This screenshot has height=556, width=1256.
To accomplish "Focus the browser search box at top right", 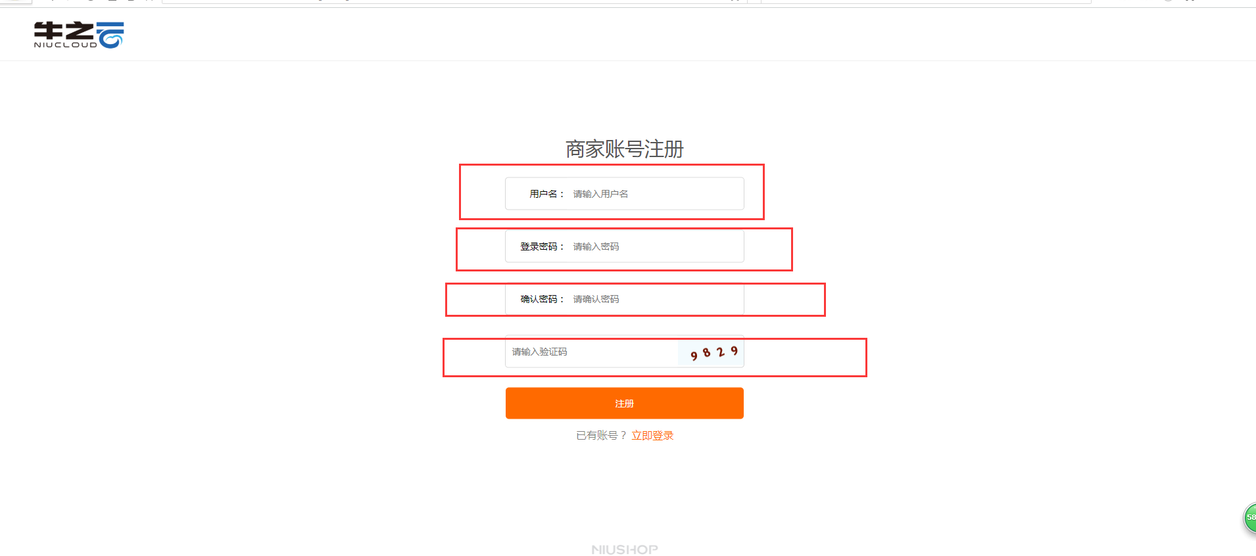I will [926, 1].
